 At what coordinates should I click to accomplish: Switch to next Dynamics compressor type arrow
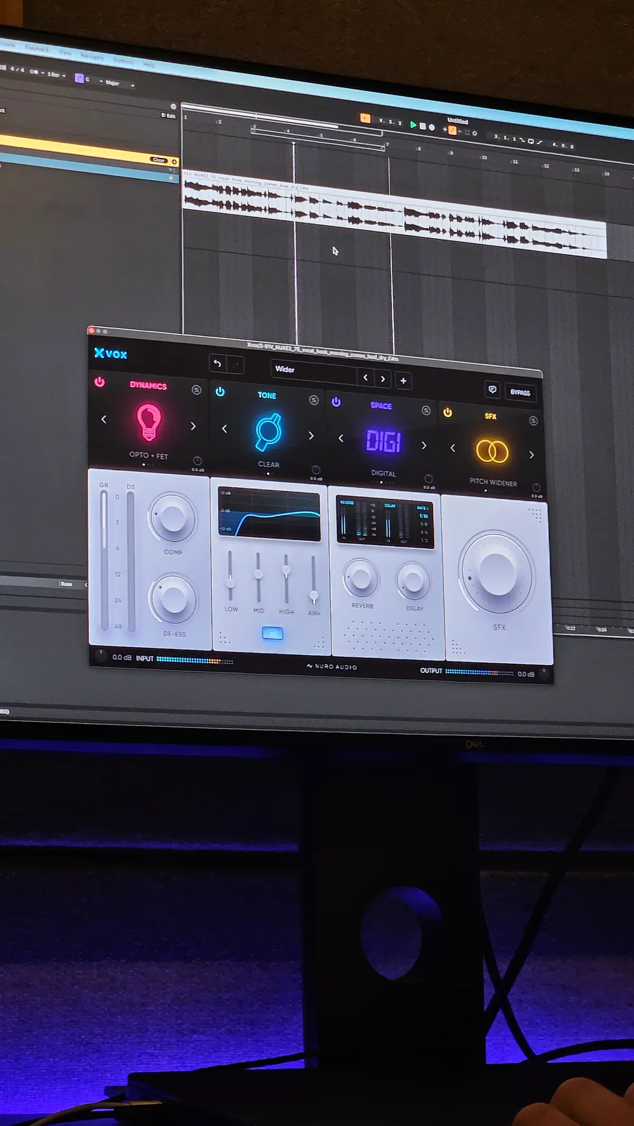tap(193, 426)
